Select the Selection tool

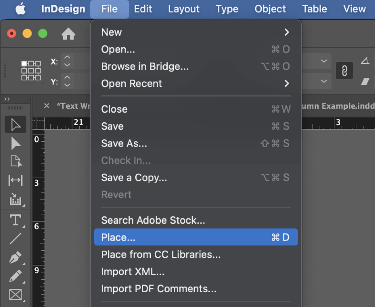tap(16, 125)
